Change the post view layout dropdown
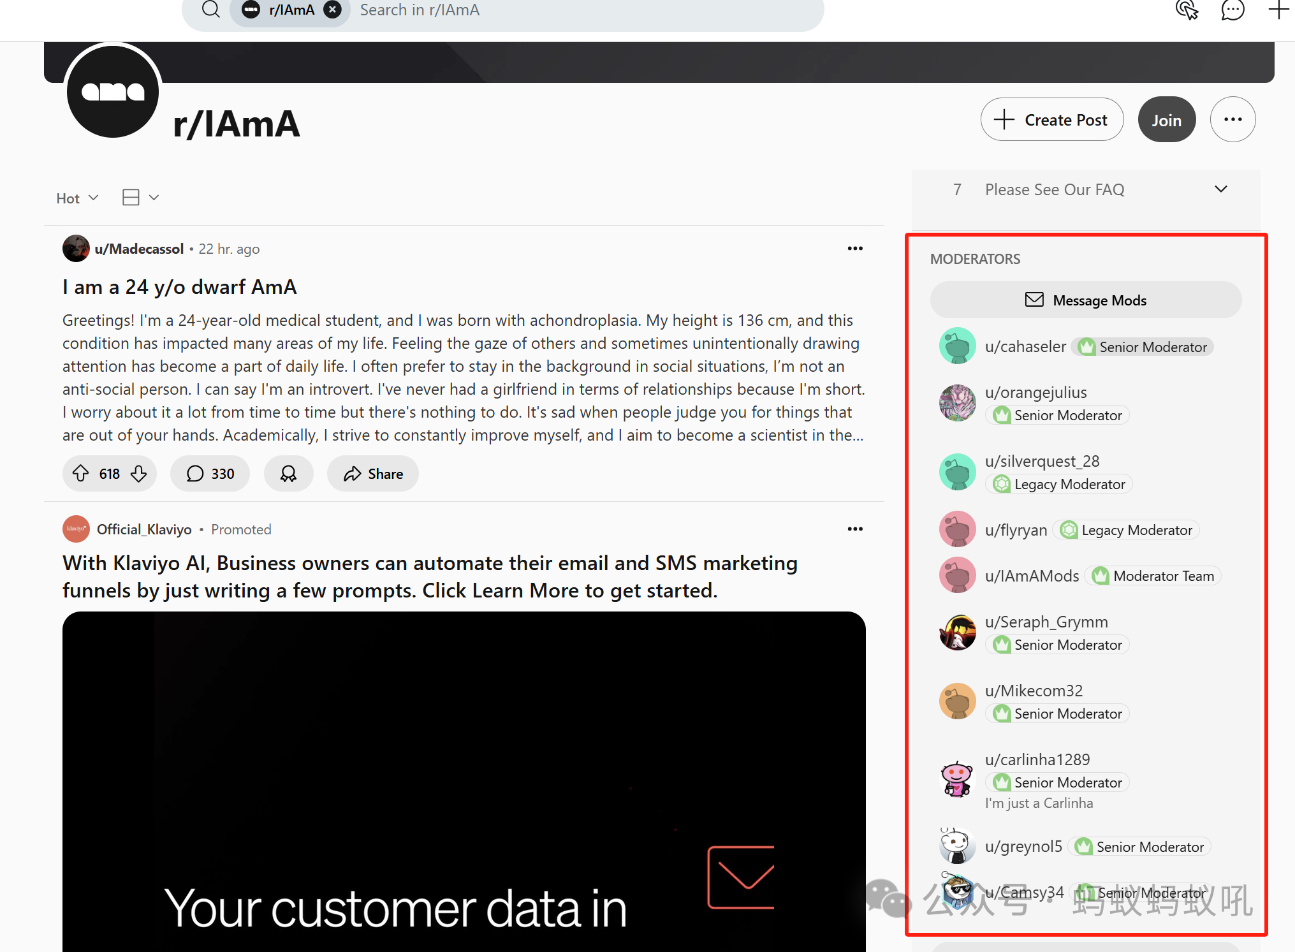The image size is (1295, 952). [x=140, y=198]
